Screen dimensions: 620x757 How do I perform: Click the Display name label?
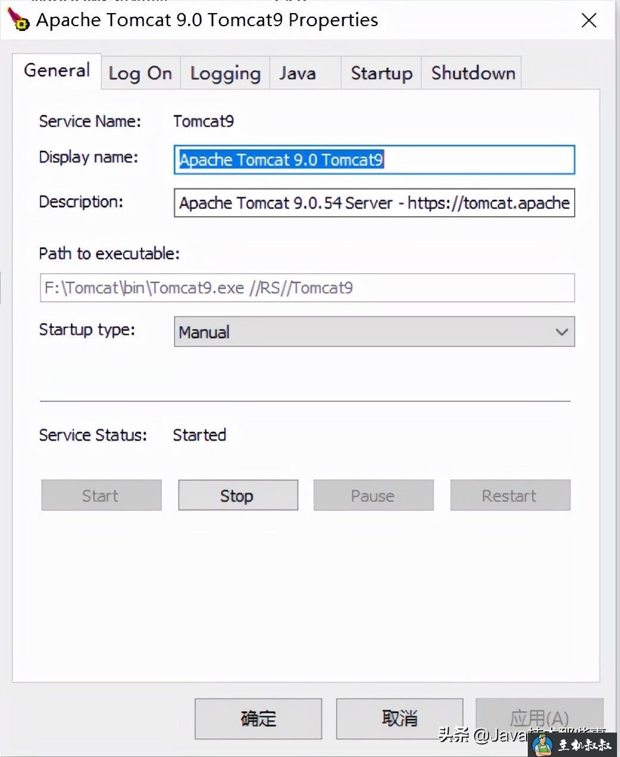point(89,157)
